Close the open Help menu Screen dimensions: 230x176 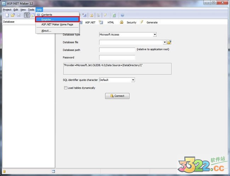pos(39,10)
